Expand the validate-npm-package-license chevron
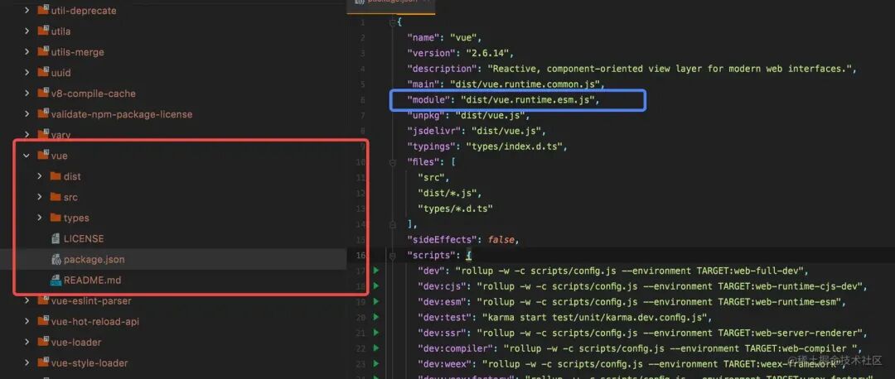The image size is (895, 379). [27, 114]
